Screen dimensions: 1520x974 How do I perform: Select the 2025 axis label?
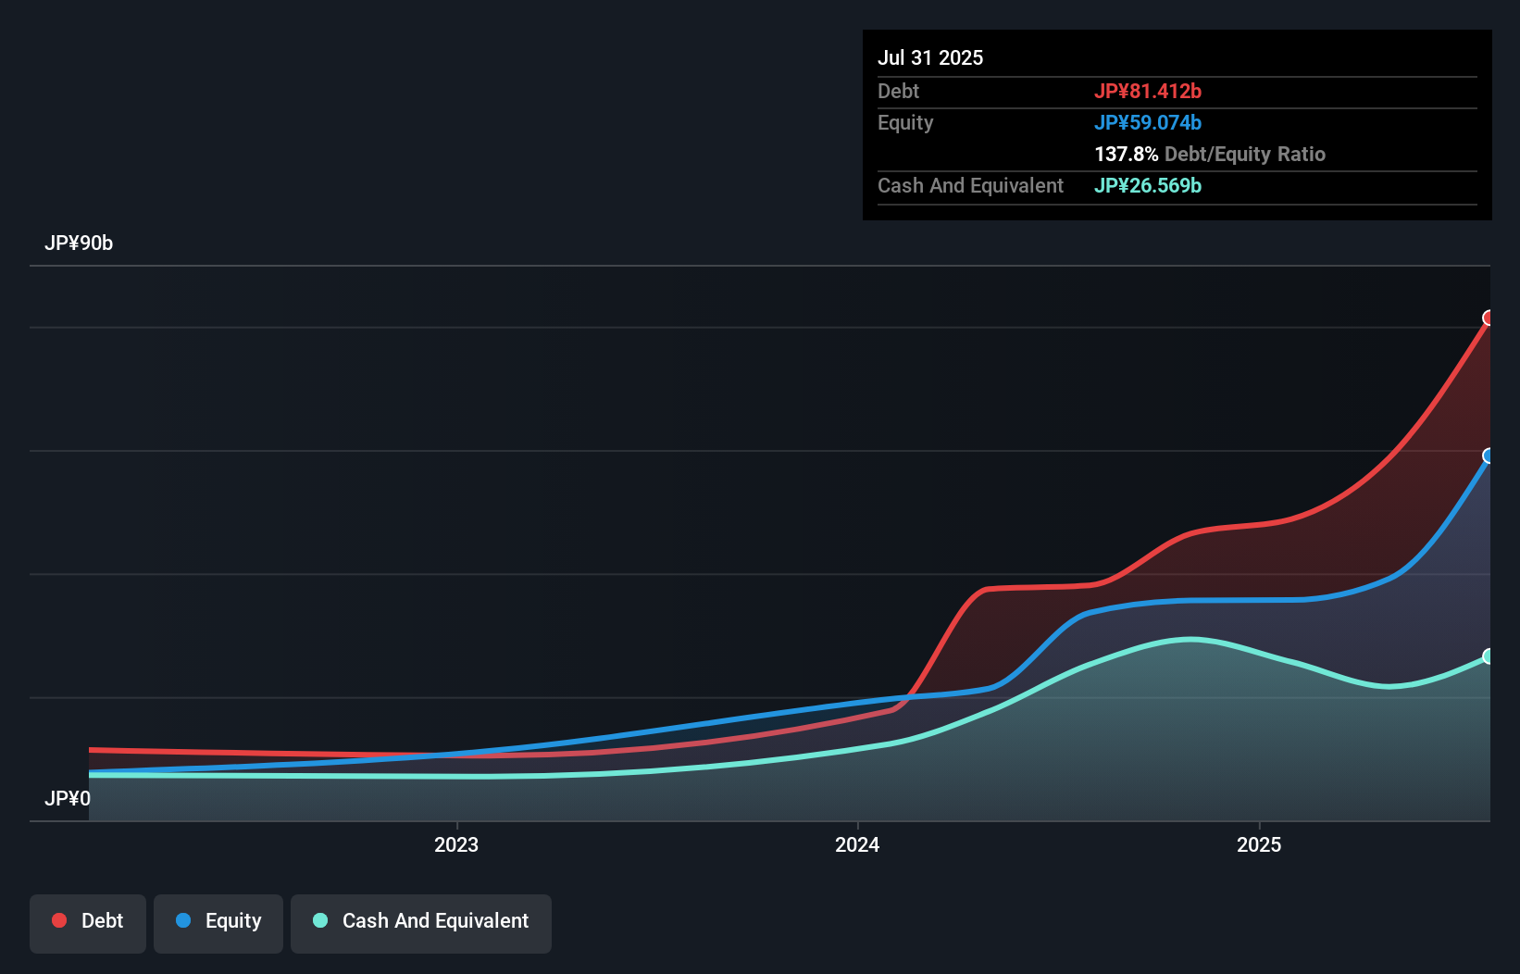(1259, 844)
